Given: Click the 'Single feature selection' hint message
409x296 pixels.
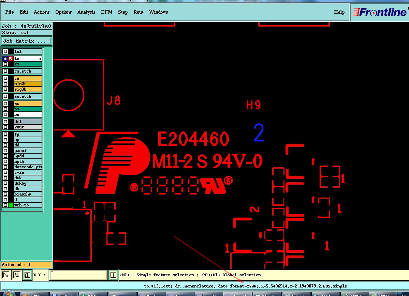Looking at the screenshot, I should click(x=190, y=275).
